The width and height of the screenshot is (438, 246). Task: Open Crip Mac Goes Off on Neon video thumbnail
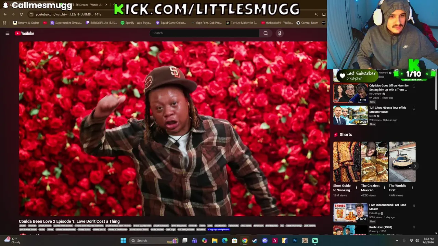[350, 93]
